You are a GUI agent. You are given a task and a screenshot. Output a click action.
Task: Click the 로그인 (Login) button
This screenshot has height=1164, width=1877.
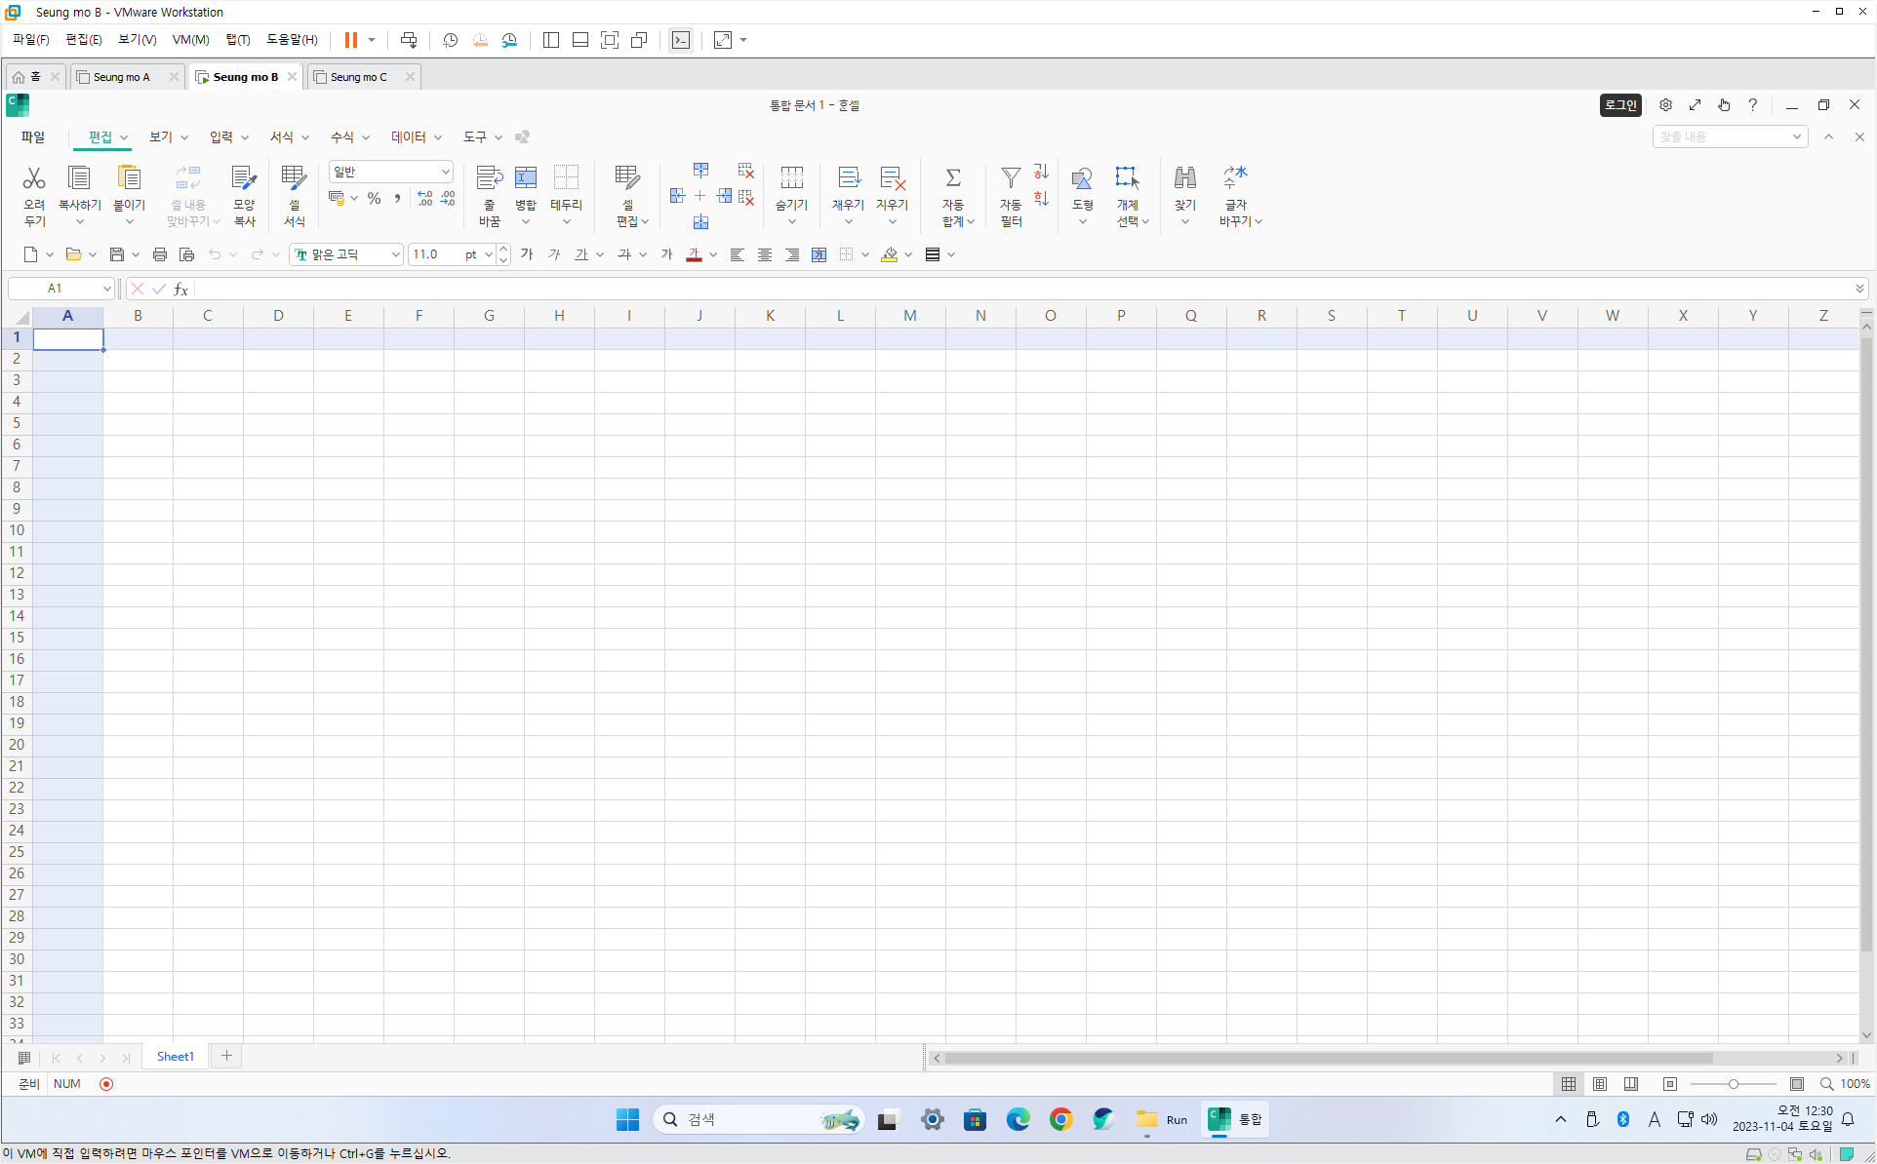pos(1619,105)
